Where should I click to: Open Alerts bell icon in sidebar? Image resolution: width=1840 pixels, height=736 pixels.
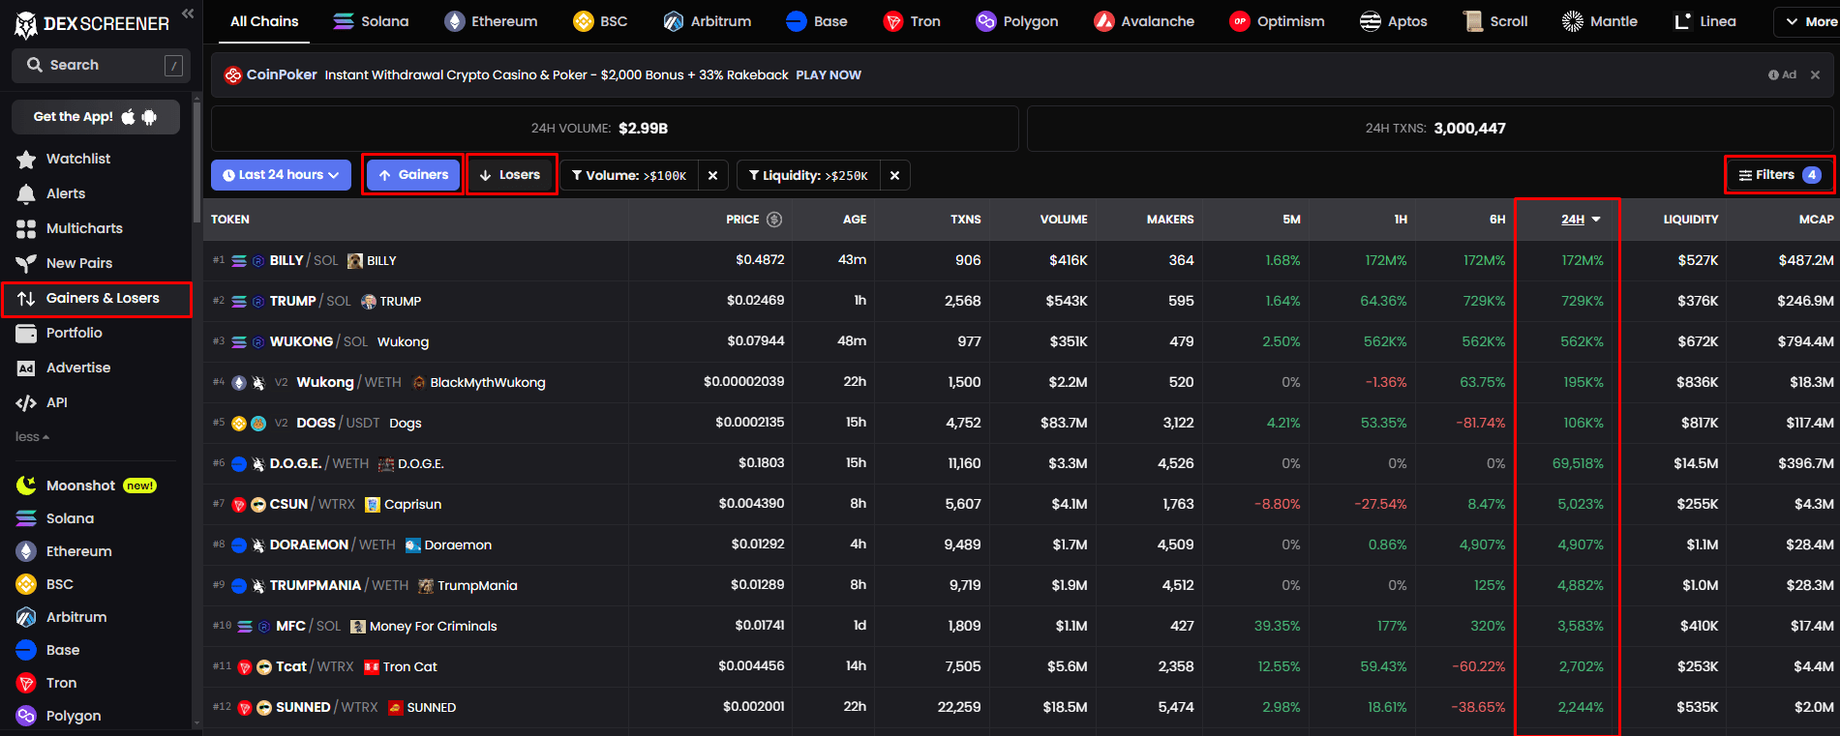pyautogui.click(x=26, y=193)
